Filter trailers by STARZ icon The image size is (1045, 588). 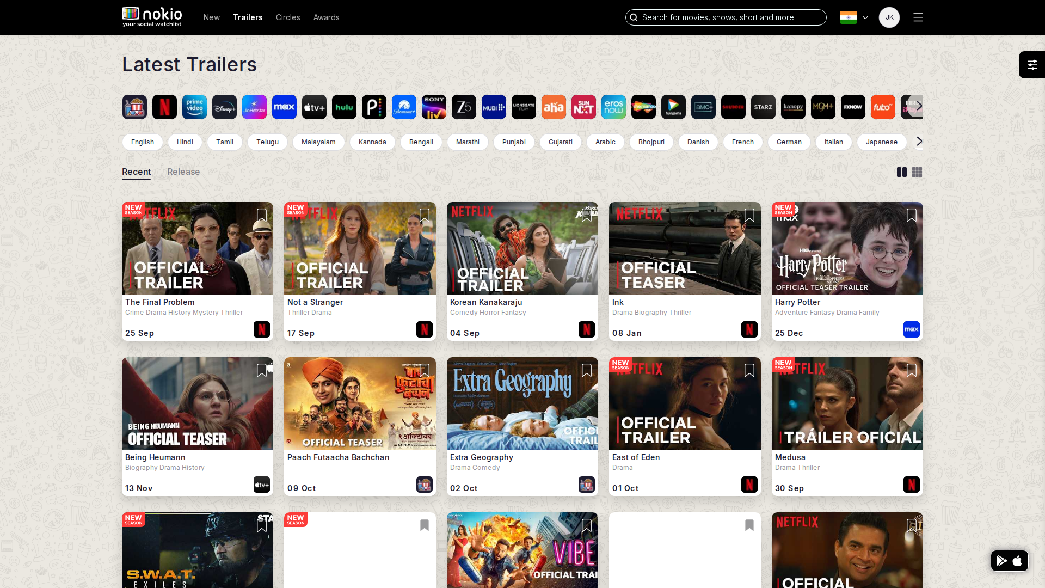tap(763, 107)
